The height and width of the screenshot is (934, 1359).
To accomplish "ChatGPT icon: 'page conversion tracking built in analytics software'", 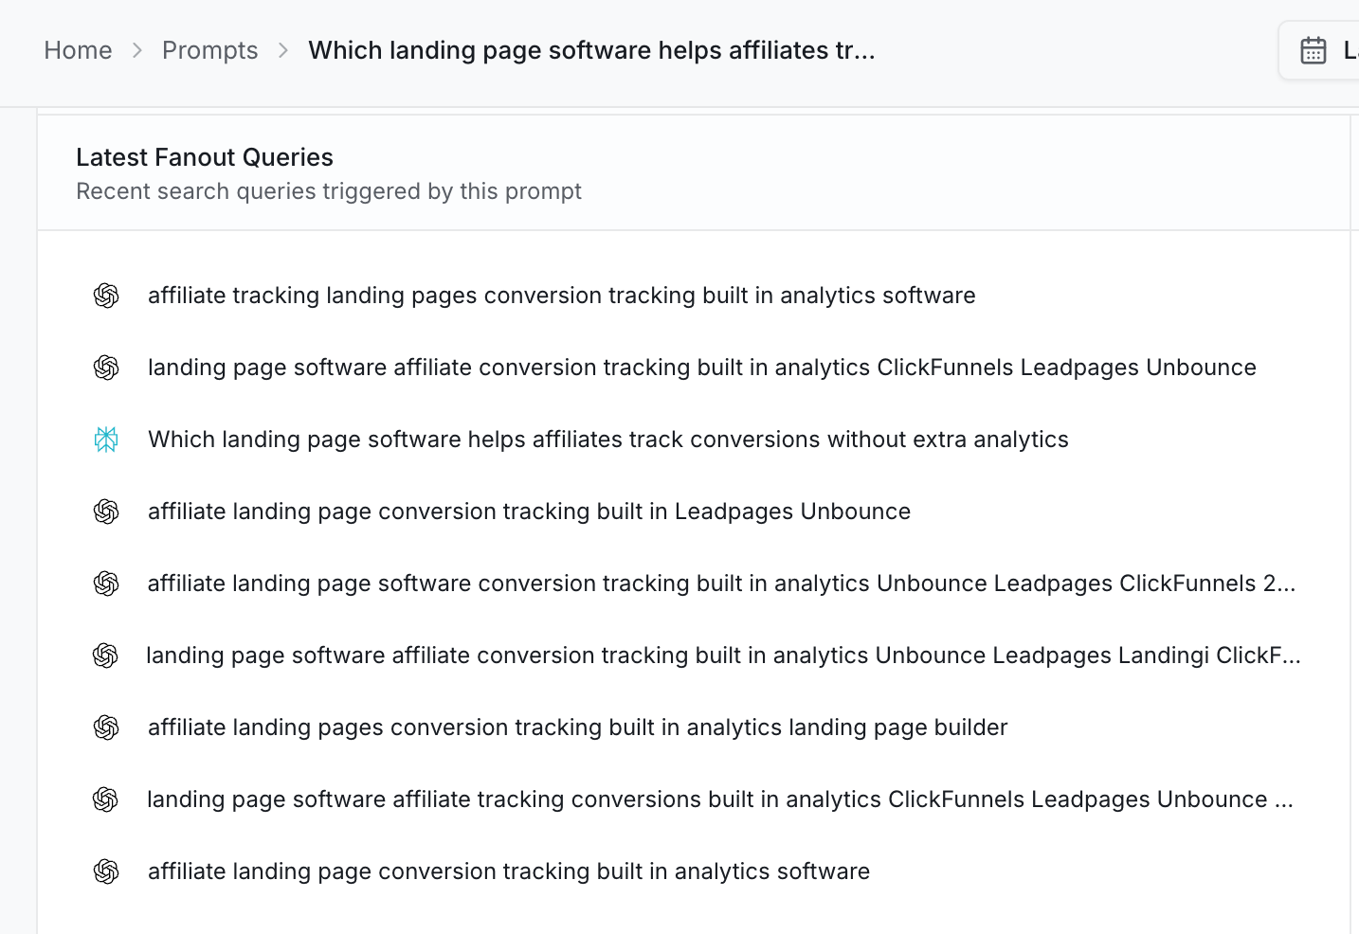I will click(x=106, y=871).
